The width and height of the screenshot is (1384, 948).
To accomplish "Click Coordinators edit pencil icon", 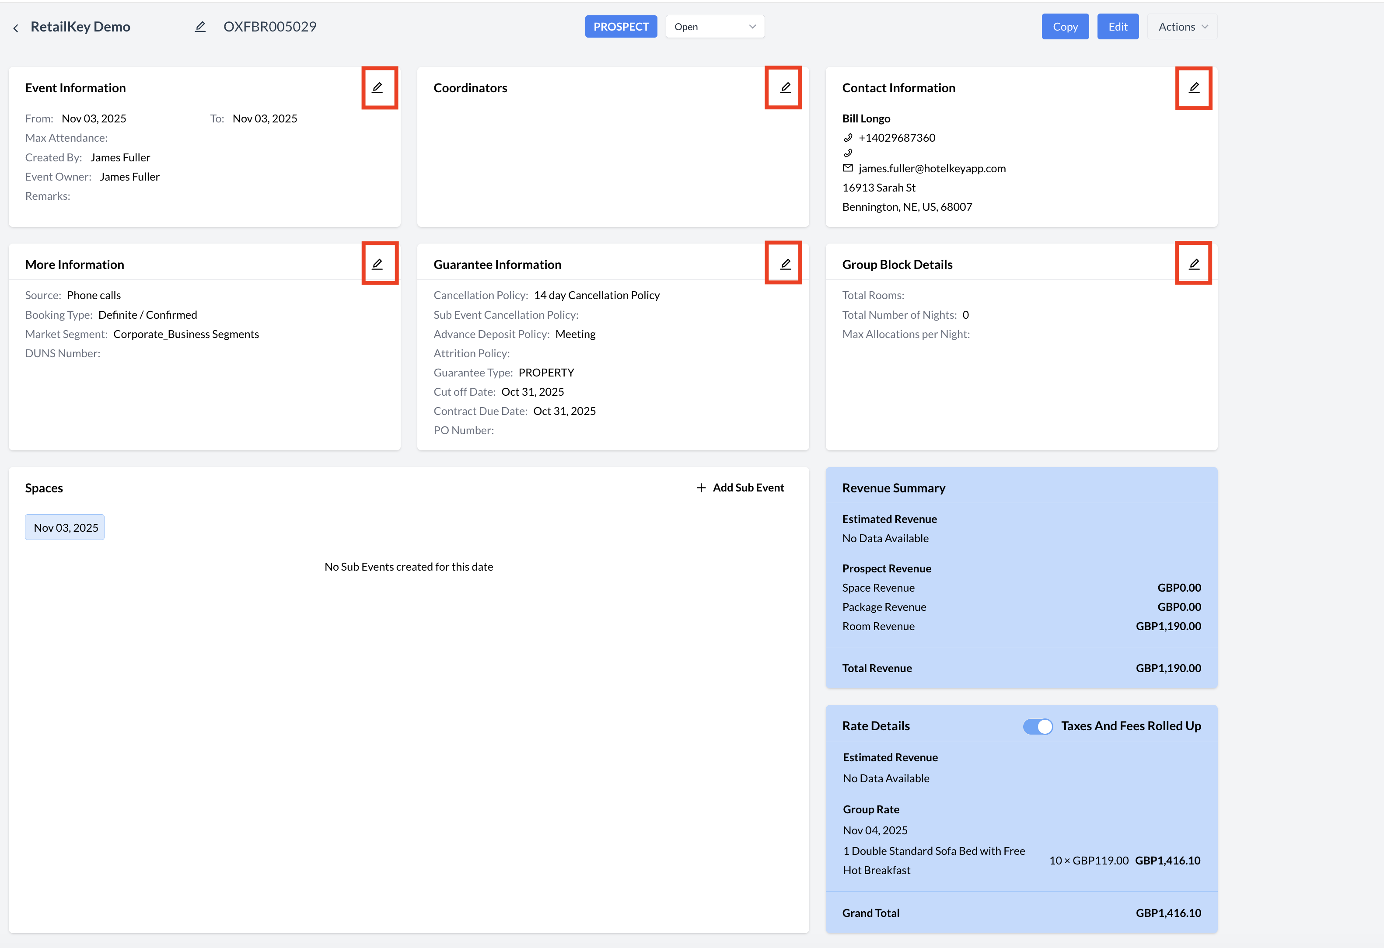I will click(786, 87).
